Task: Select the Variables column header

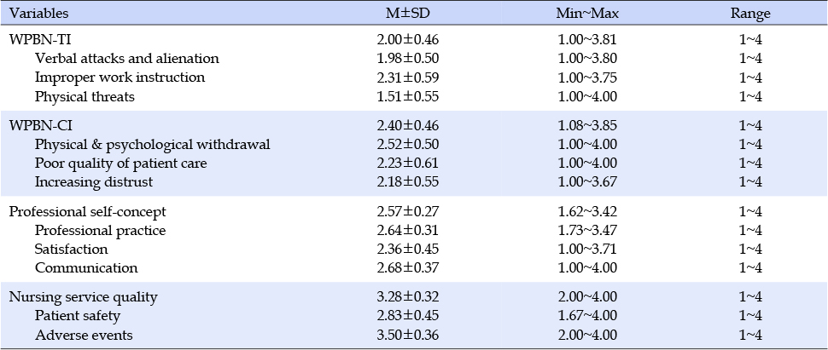Action: (x=38, y=14)
